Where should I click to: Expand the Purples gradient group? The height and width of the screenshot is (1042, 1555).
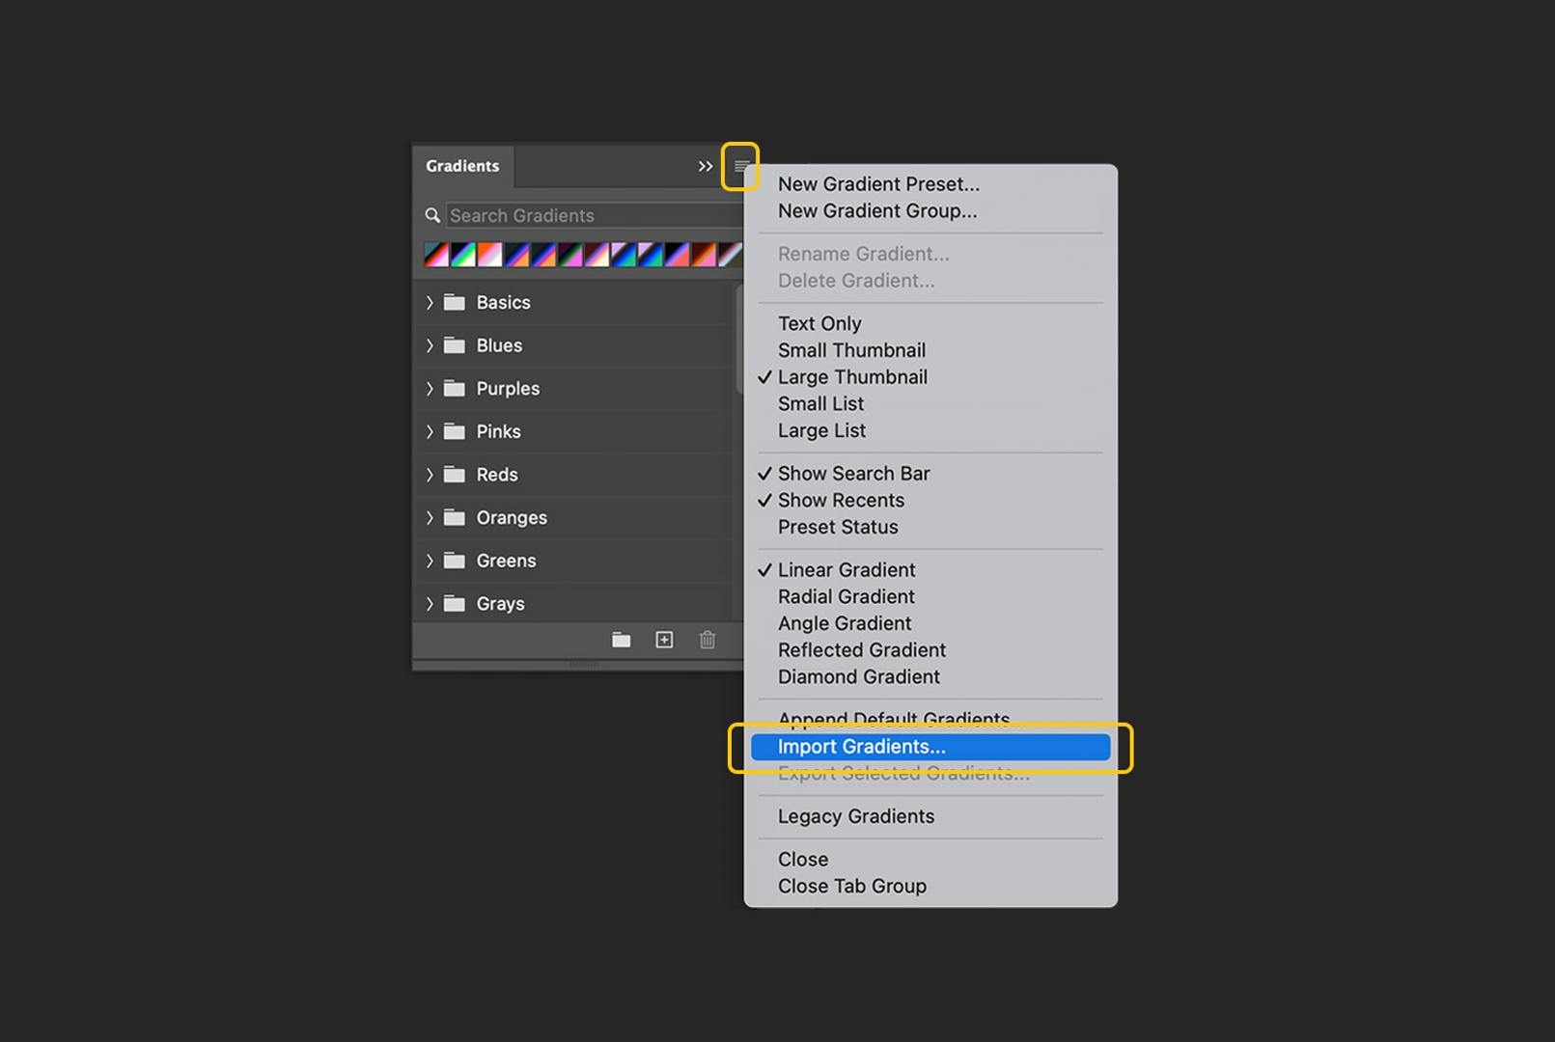(x=430, y=388)
